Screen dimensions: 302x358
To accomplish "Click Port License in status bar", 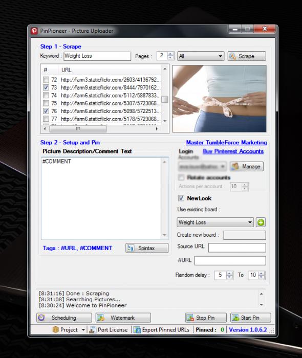I will tap(109, 330).
